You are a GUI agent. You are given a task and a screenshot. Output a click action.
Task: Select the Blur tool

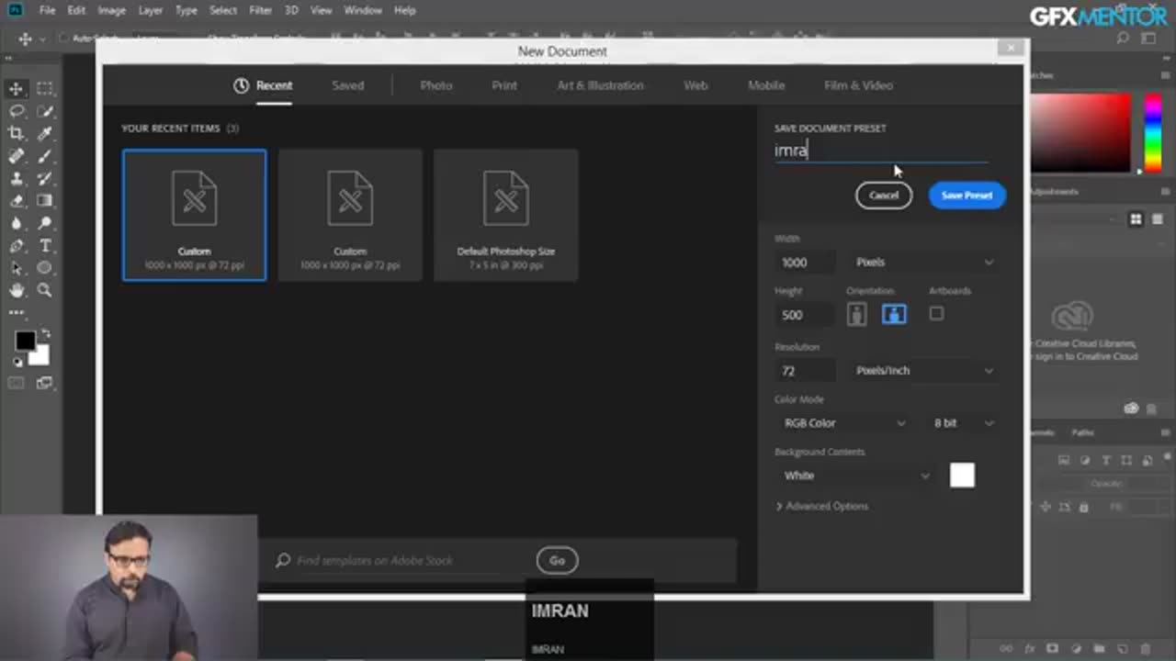tap(17, 223)
